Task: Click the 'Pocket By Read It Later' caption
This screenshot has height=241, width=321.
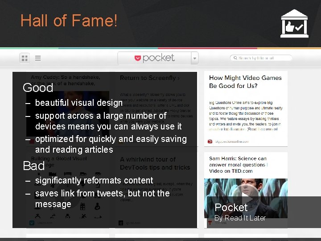Action: [240, 212]
